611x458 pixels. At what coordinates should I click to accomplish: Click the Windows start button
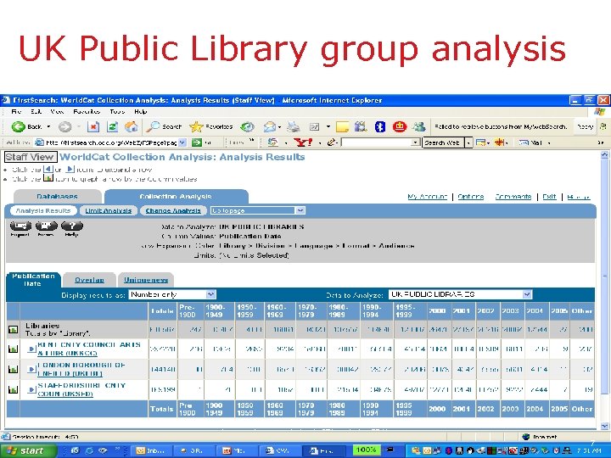pos(27,450)
